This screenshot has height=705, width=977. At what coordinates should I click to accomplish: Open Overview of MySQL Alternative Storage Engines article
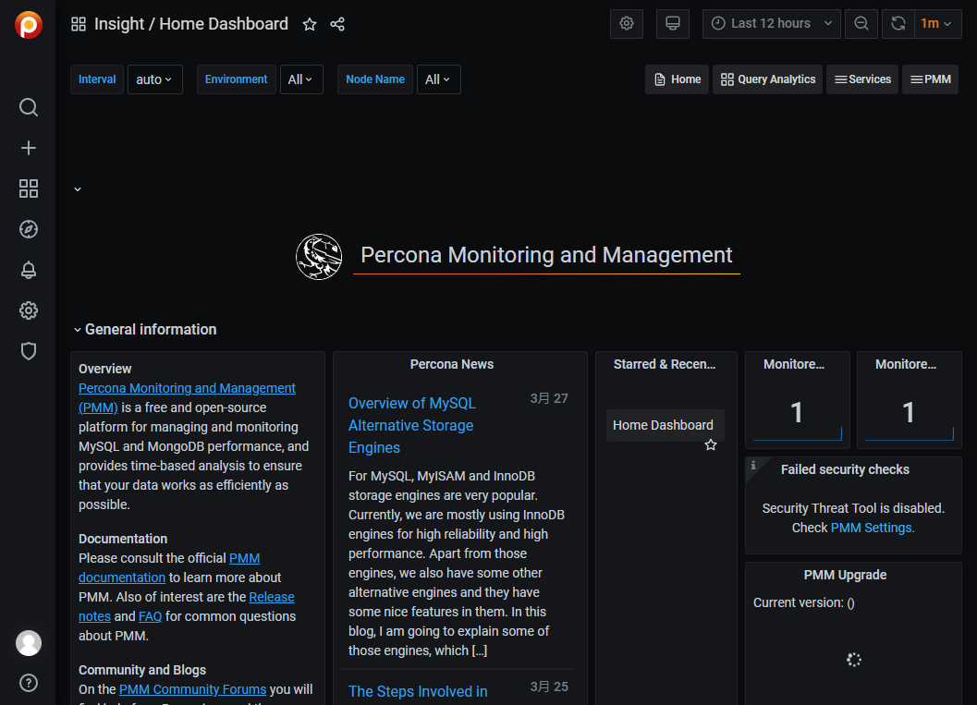(412, 425)
